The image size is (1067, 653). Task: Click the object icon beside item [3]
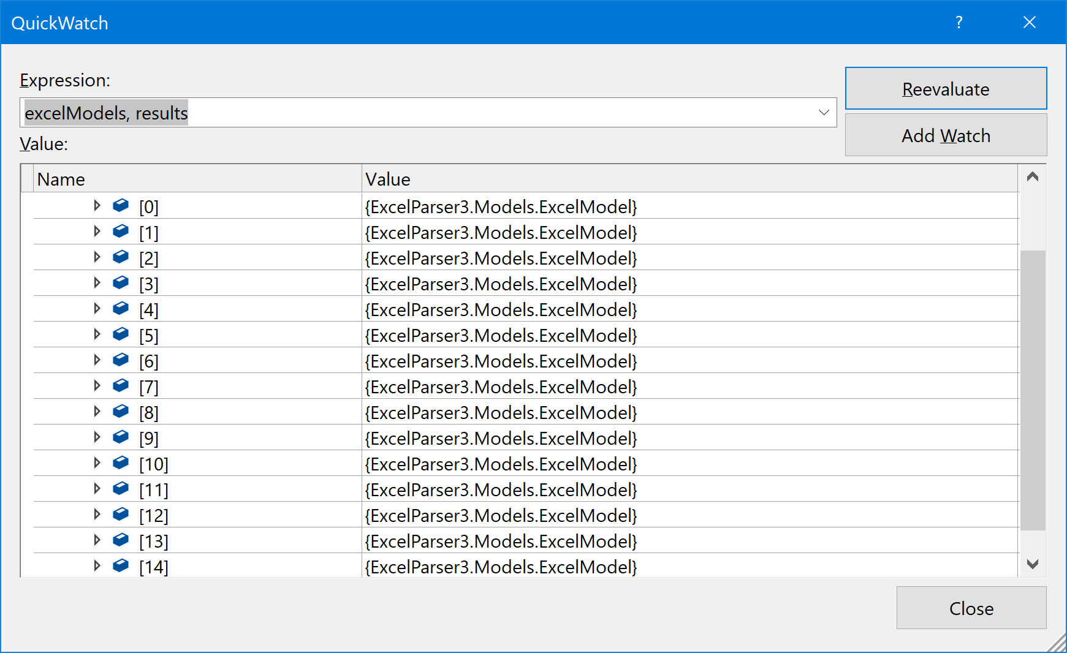pos(120,282)
